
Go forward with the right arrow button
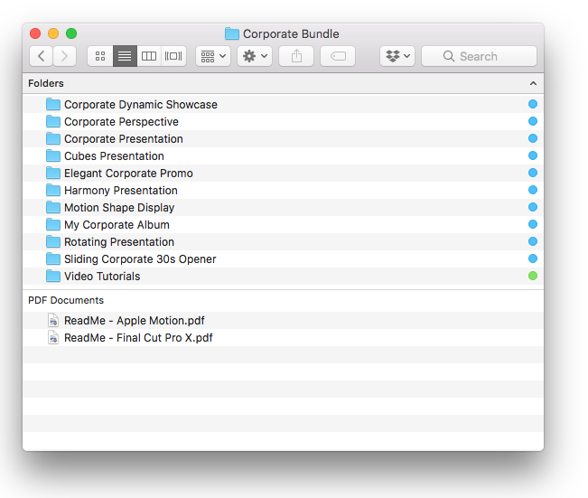(64, 56)
